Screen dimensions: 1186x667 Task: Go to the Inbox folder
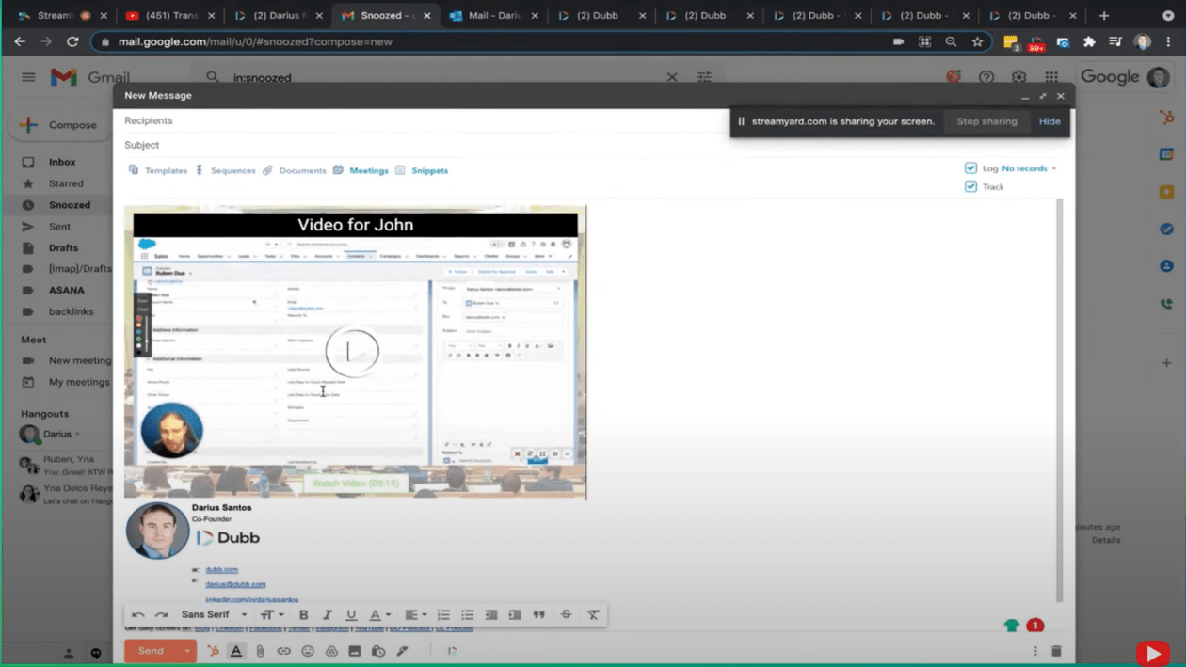(62, 162)
